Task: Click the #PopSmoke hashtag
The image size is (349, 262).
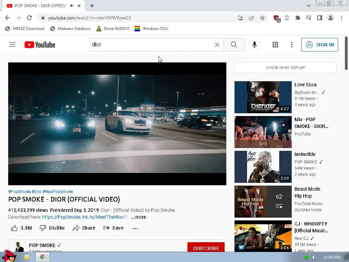Action: point(19,192)
